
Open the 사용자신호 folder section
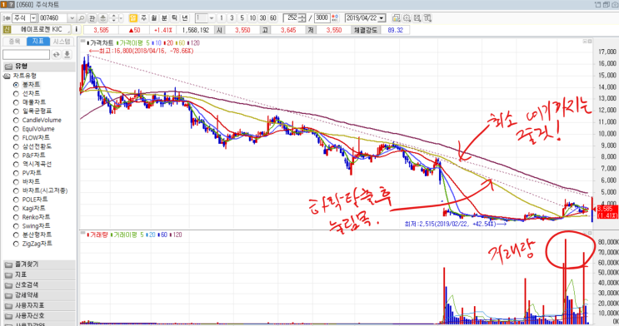[x=38, y=316]
